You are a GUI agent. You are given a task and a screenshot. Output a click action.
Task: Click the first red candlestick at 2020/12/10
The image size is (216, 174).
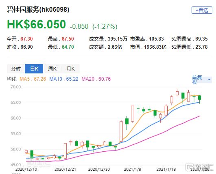[26, 152]
